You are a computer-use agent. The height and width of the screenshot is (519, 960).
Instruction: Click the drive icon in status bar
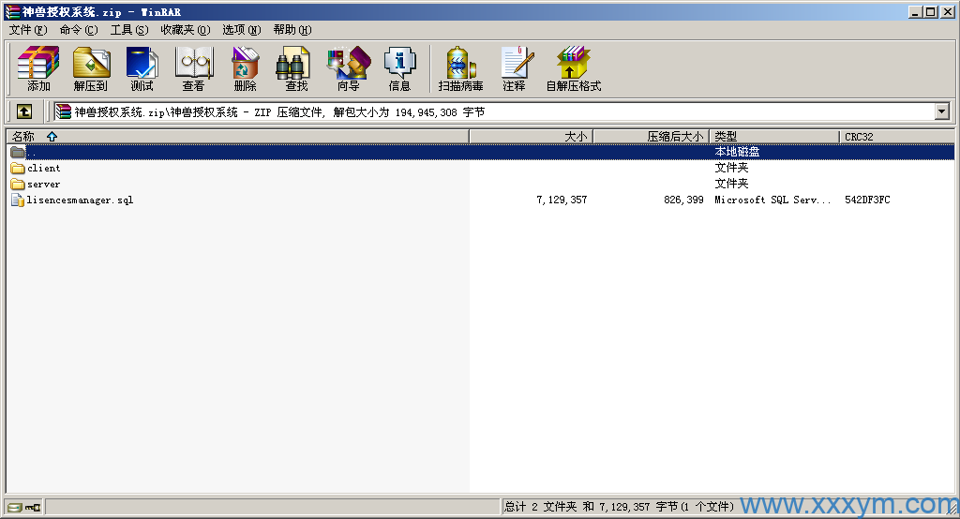tap(16, 508)
